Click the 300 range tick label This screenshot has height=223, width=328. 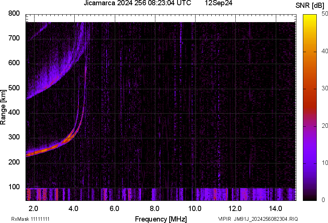point(14,138)
